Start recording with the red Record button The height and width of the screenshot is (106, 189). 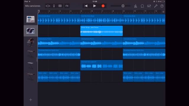click(x=103, y=6)
